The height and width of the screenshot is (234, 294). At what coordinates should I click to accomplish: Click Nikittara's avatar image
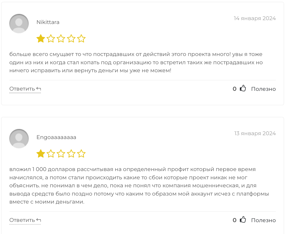click(19, 23)
